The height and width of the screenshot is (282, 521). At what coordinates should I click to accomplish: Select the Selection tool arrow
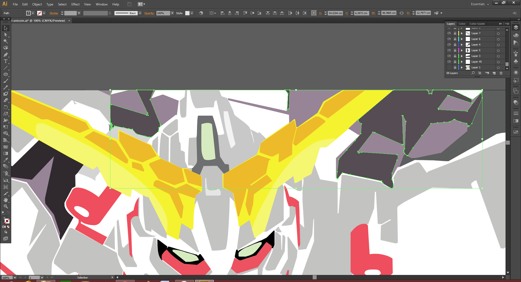tap(6, 28)
